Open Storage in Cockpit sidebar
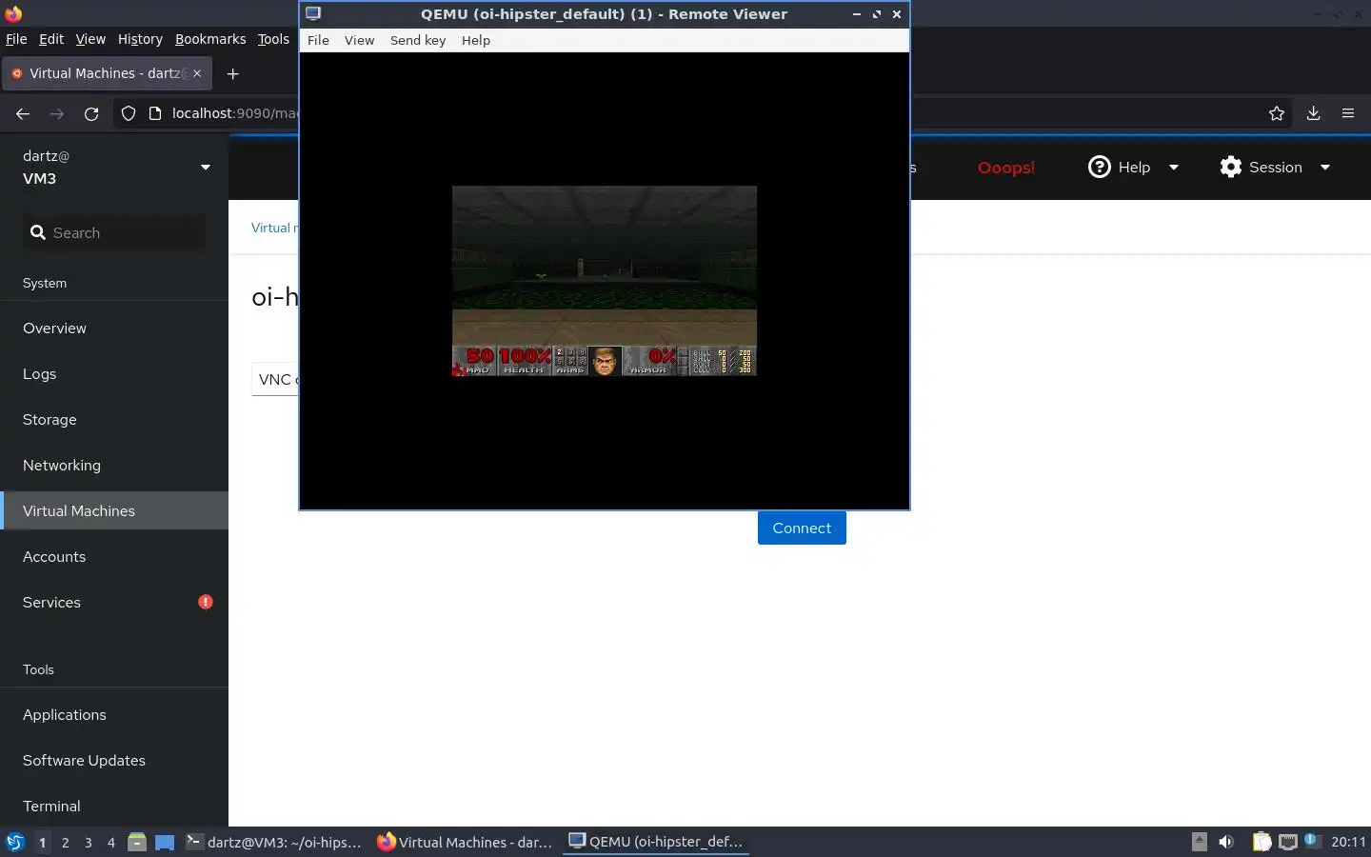This screenshot has height=857, width=1371. 114,419
